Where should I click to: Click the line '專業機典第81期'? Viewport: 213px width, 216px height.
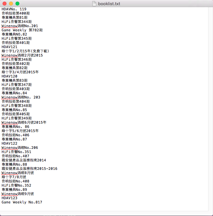(x=15, y=17)
